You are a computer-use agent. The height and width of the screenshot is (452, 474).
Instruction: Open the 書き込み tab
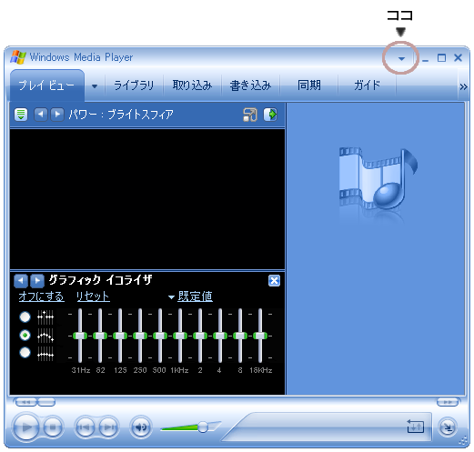(x=250, y=85)
